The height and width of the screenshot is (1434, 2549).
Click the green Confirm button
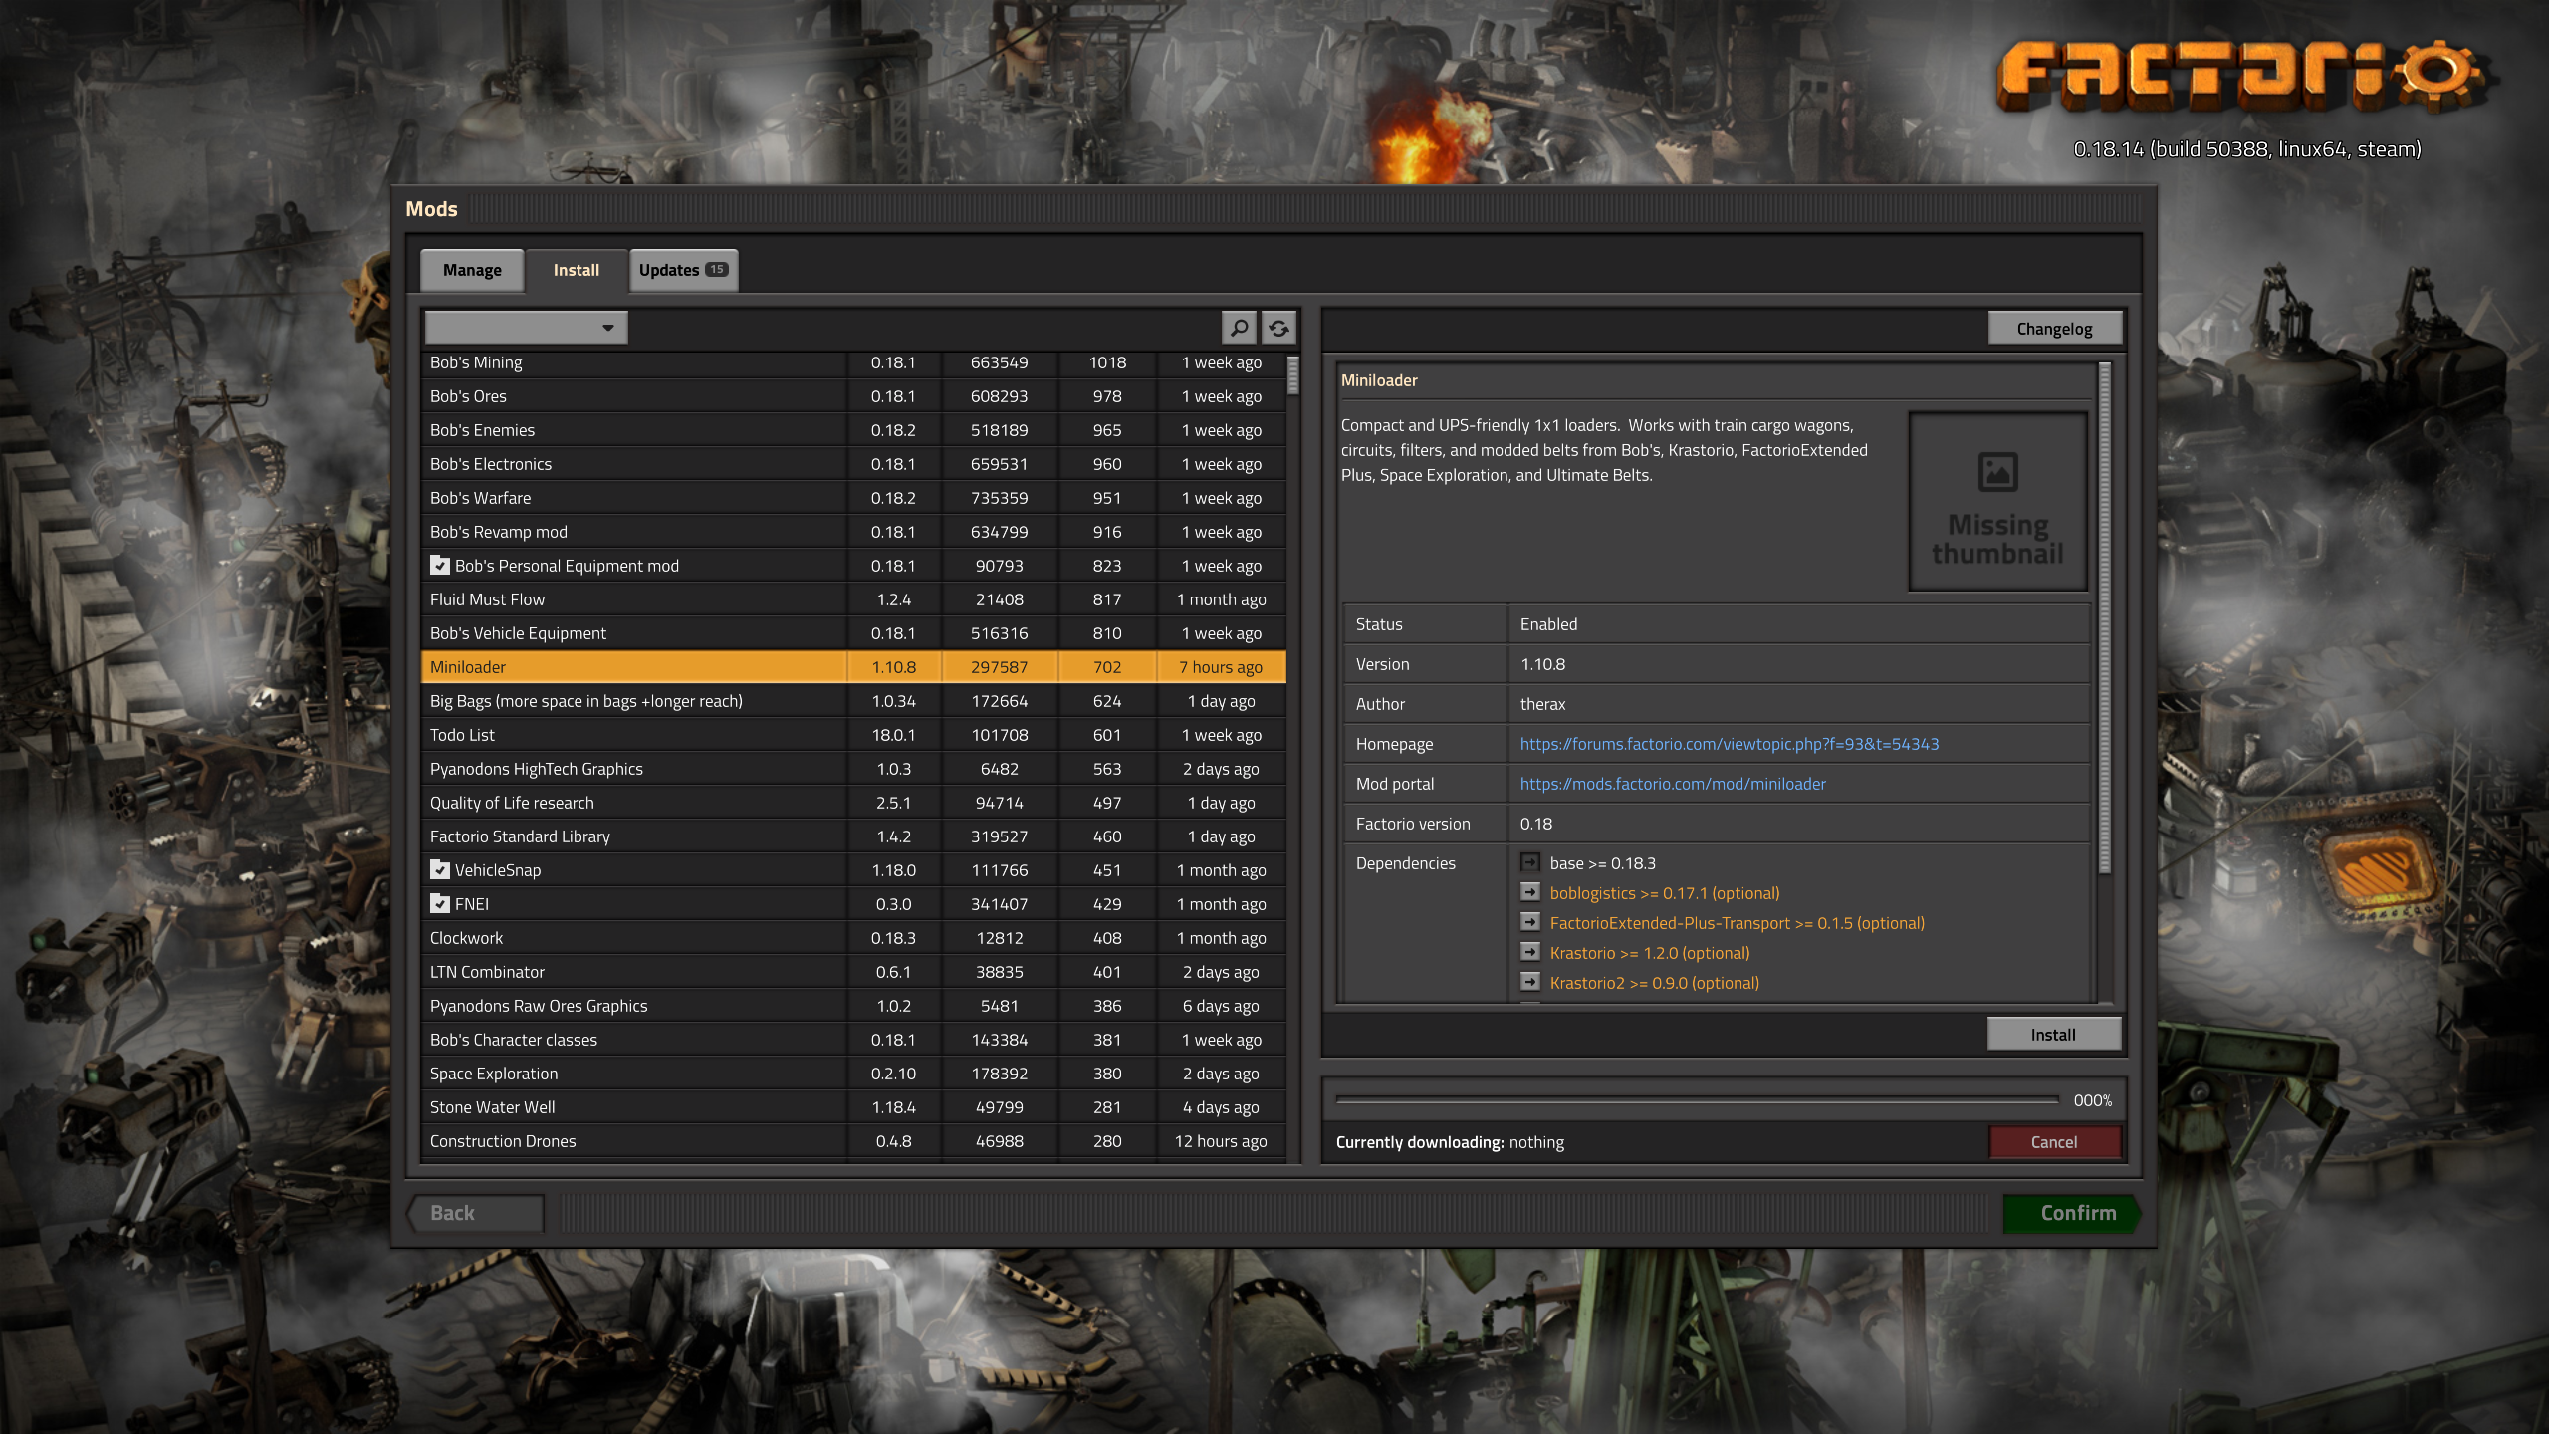pos(2071,1213)
